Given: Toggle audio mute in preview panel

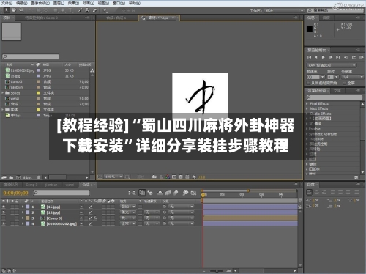Looking at the screenshot, I should tap(346, 57).
